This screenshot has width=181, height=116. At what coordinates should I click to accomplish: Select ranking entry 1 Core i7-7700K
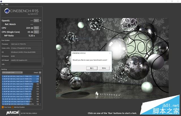21,76
